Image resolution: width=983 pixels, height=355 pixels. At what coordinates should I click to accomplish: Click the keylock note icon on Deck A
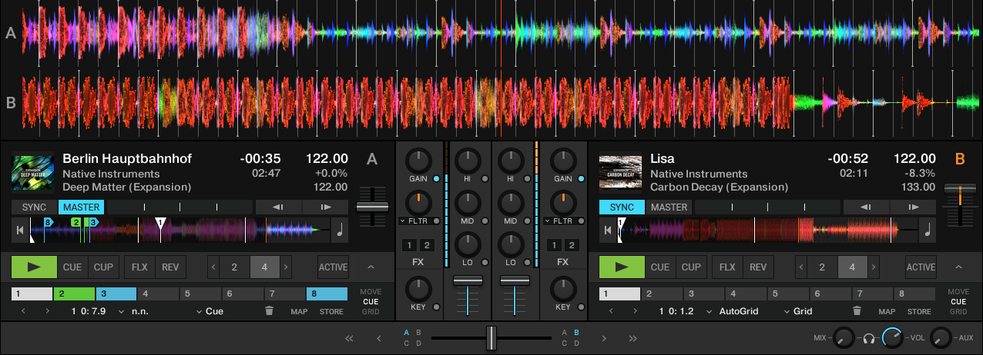(340, 229)
